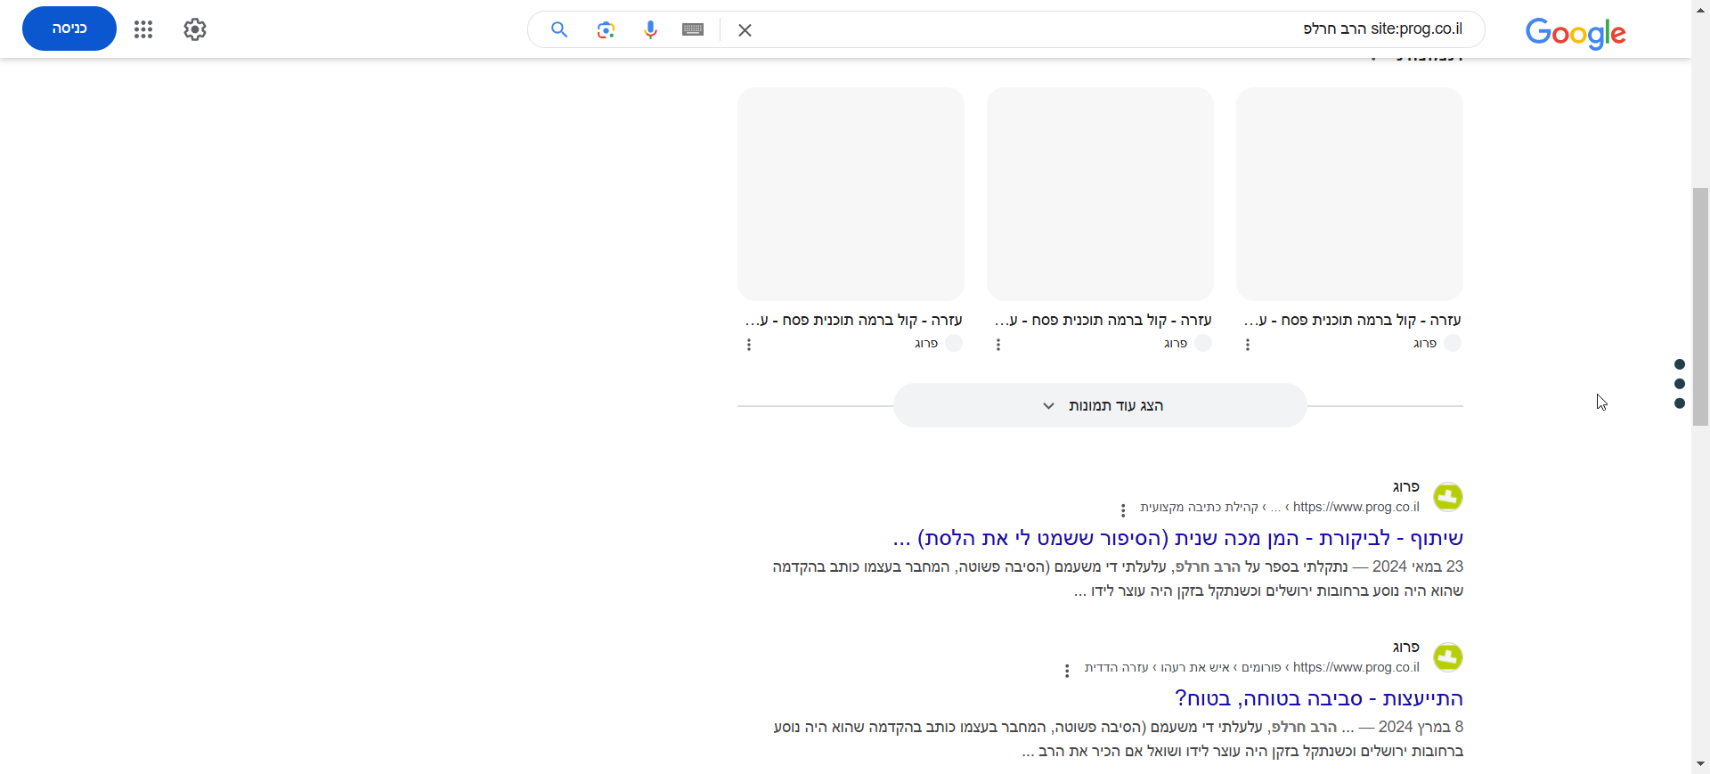1710x774 pixels.
Task: Click the vertical scrollbar thumb
Action: (x=1701, y=307)
